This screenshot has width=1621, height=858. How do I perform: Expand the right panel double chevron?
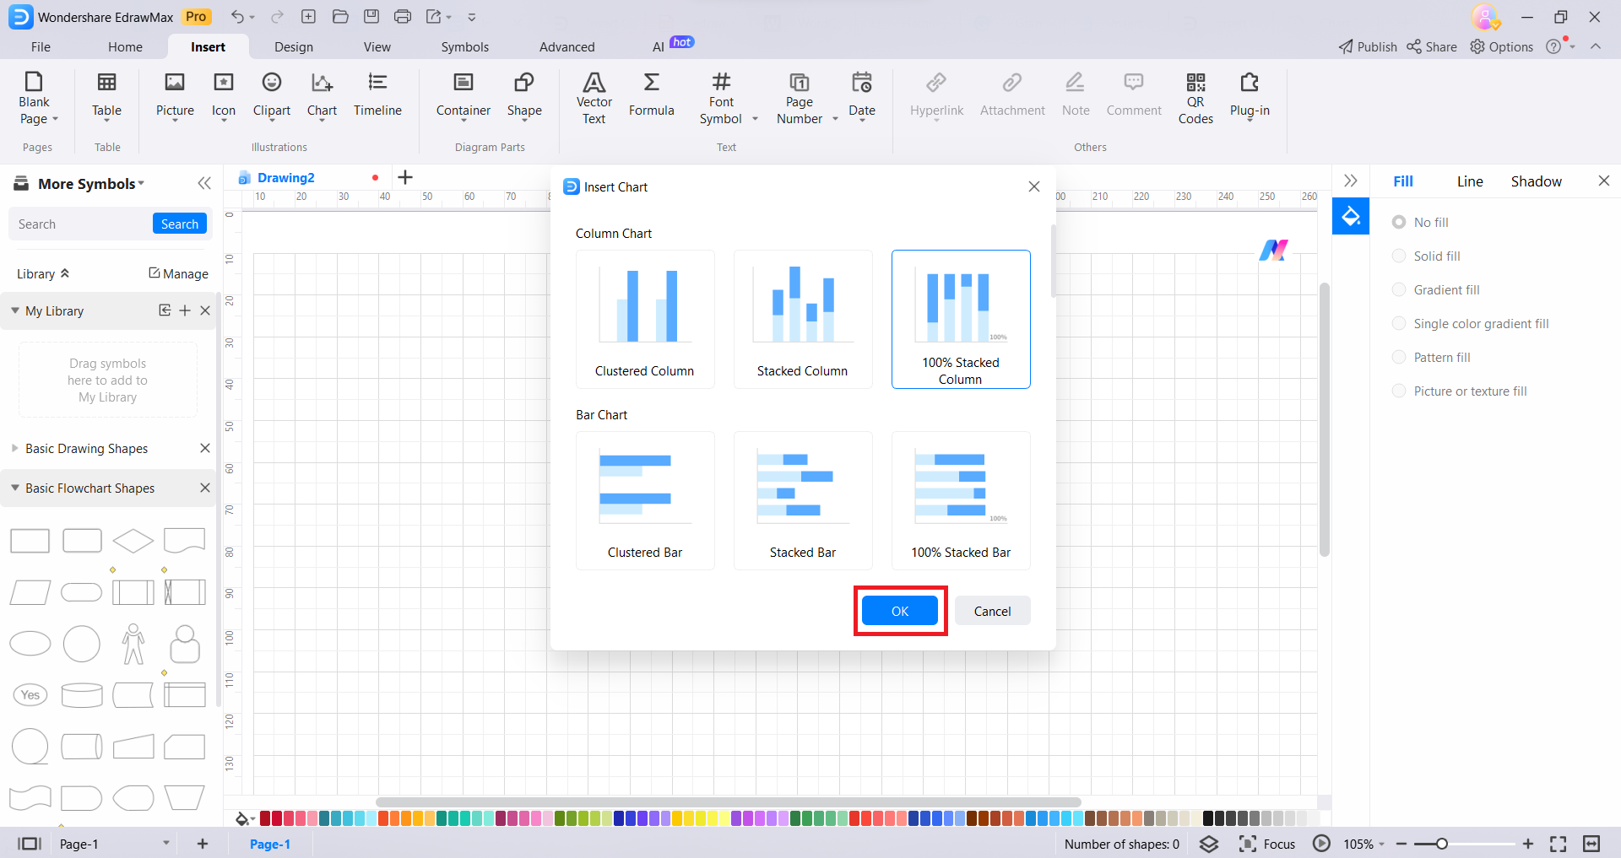[1351, 181]
